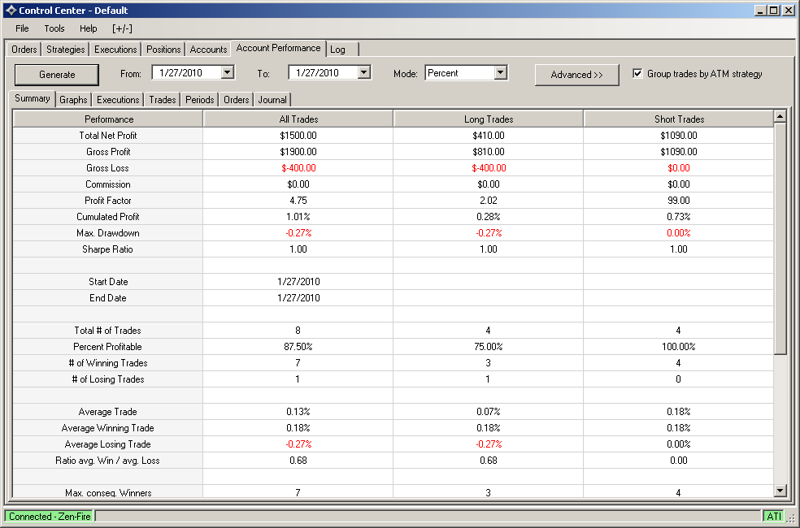800x528 pixels.
Task: Click the Total # of Trades label
Action: click(x=107, y=331)
